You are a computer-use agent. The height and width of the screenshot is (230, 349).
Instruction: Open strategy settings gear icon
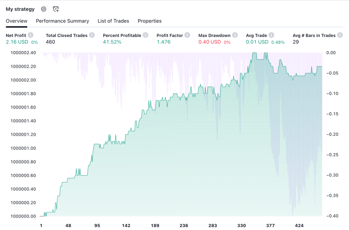pyautogui.click(x=44, y=9)
